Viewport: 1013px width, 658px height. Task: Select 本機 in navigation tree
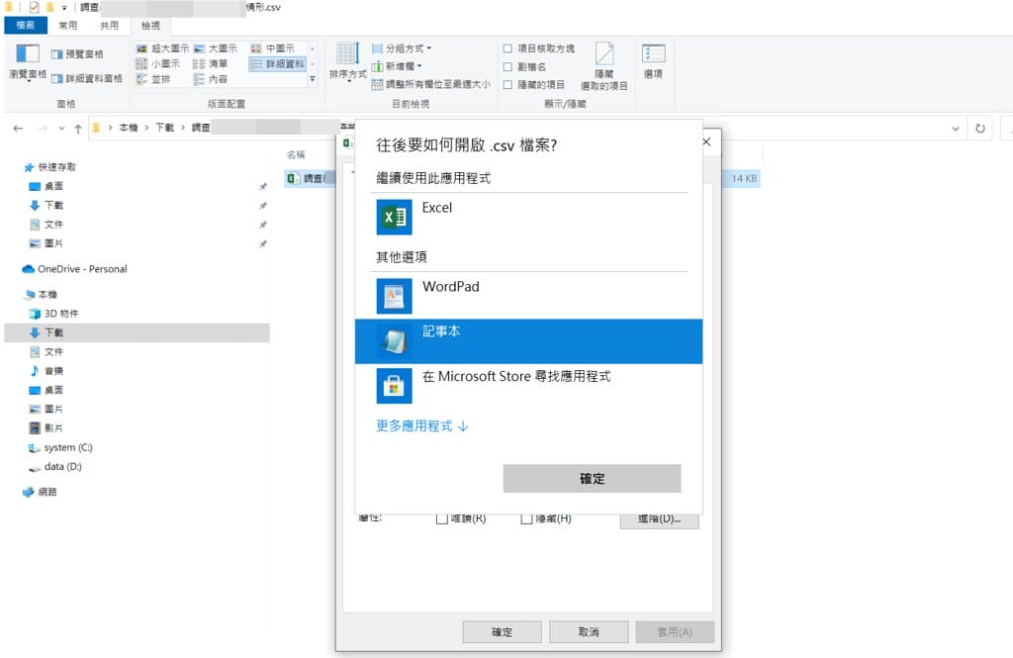click(x=42, y=294)
